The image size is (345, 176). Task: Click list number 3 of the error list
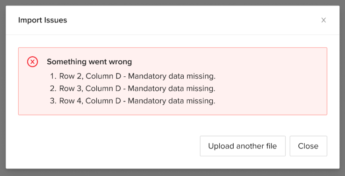[53, 101]
